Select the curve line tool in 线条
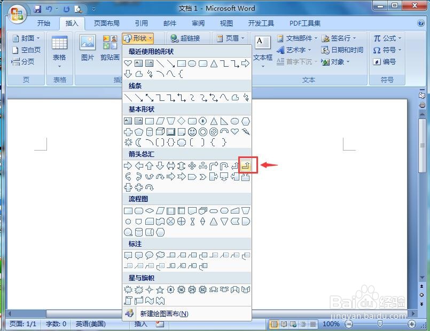Viewport: 430px width, 331px height. coord(224,98)
